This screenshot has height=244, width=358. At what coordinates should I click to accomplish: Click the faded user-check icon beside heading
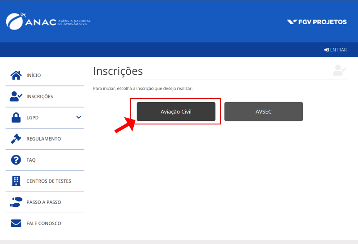pos(340,70)
